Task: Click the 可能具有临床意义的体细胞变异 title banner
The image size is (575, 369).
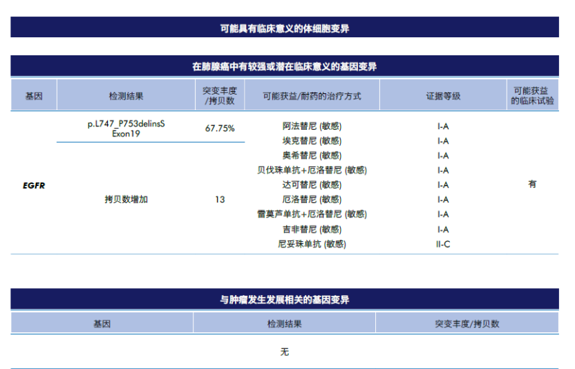Action: pyautogui.click(x=284, y=28)
